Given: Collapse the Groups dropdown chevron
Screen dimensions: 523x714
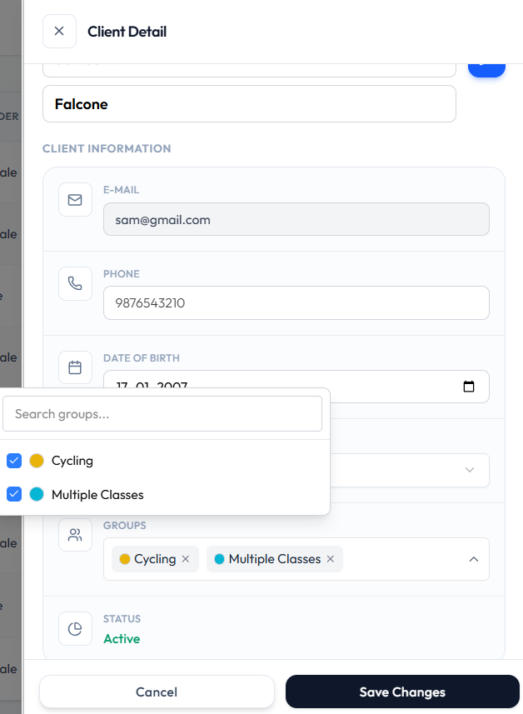Looking at the screenshot, I should 474,559.
